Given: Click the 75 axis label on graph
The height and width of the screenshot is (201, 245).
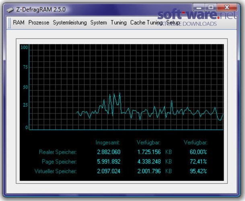Looking at the screenshot, I should 25,67.
